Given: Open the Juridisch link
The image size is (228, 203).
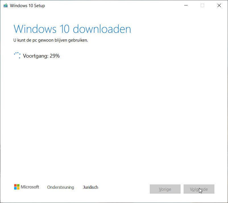Looking at the screenshot, I should coord(90,187).
